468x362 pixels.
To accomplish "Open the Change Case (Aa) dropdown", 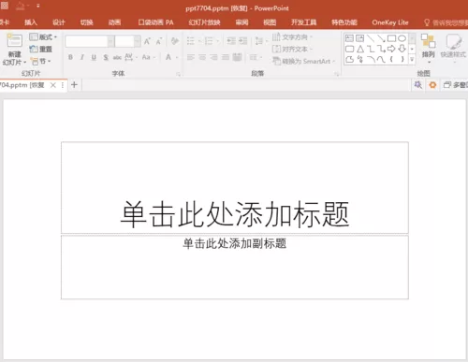I will pos(148,57).
